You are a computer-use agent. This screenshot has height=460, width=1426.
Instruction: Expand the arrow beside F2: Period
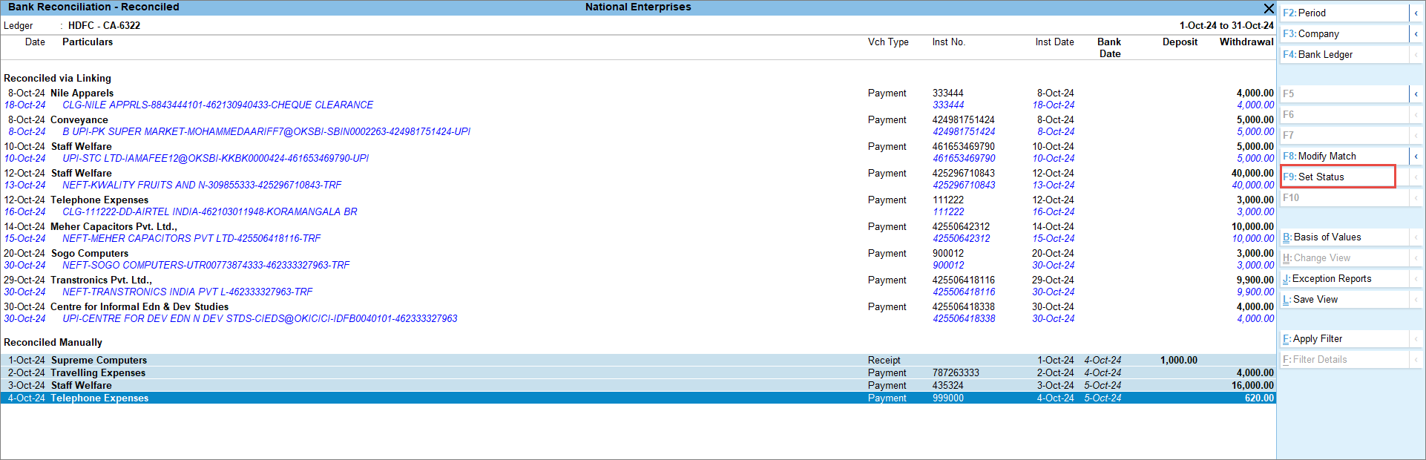tap(1416, 13)
